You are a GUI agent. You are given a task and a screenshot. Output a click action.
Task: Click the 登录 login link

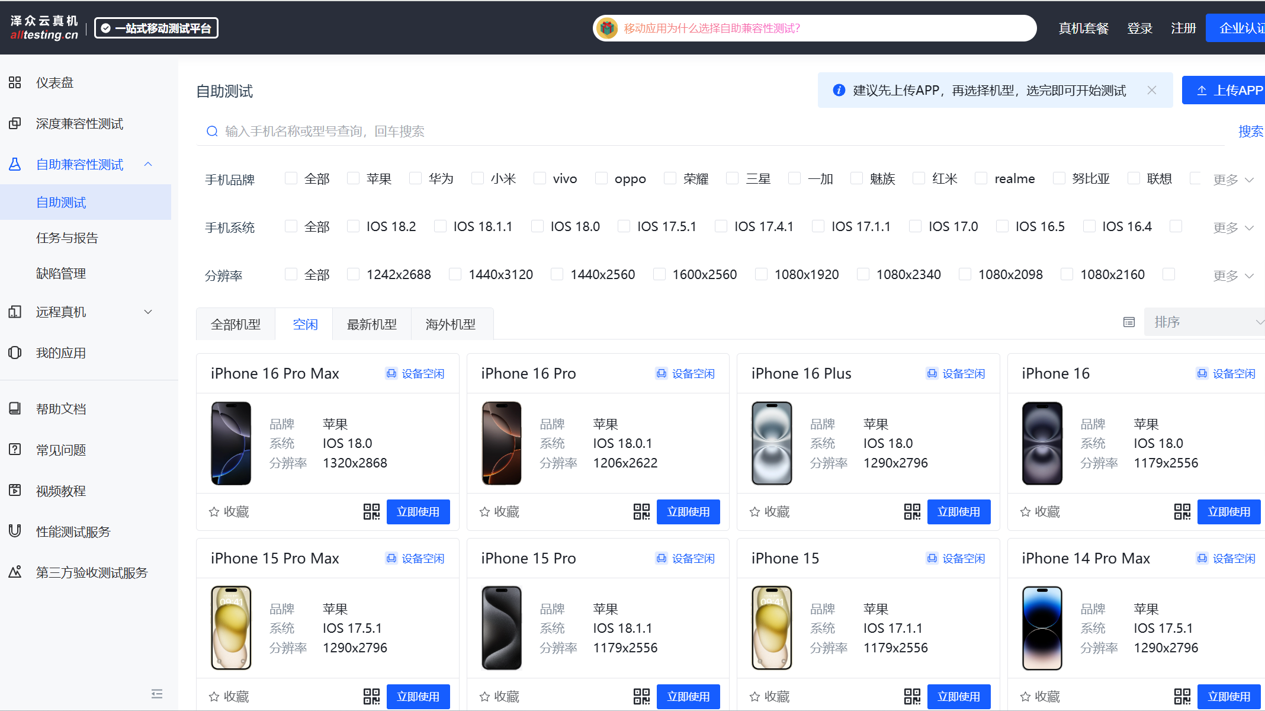1139,28
